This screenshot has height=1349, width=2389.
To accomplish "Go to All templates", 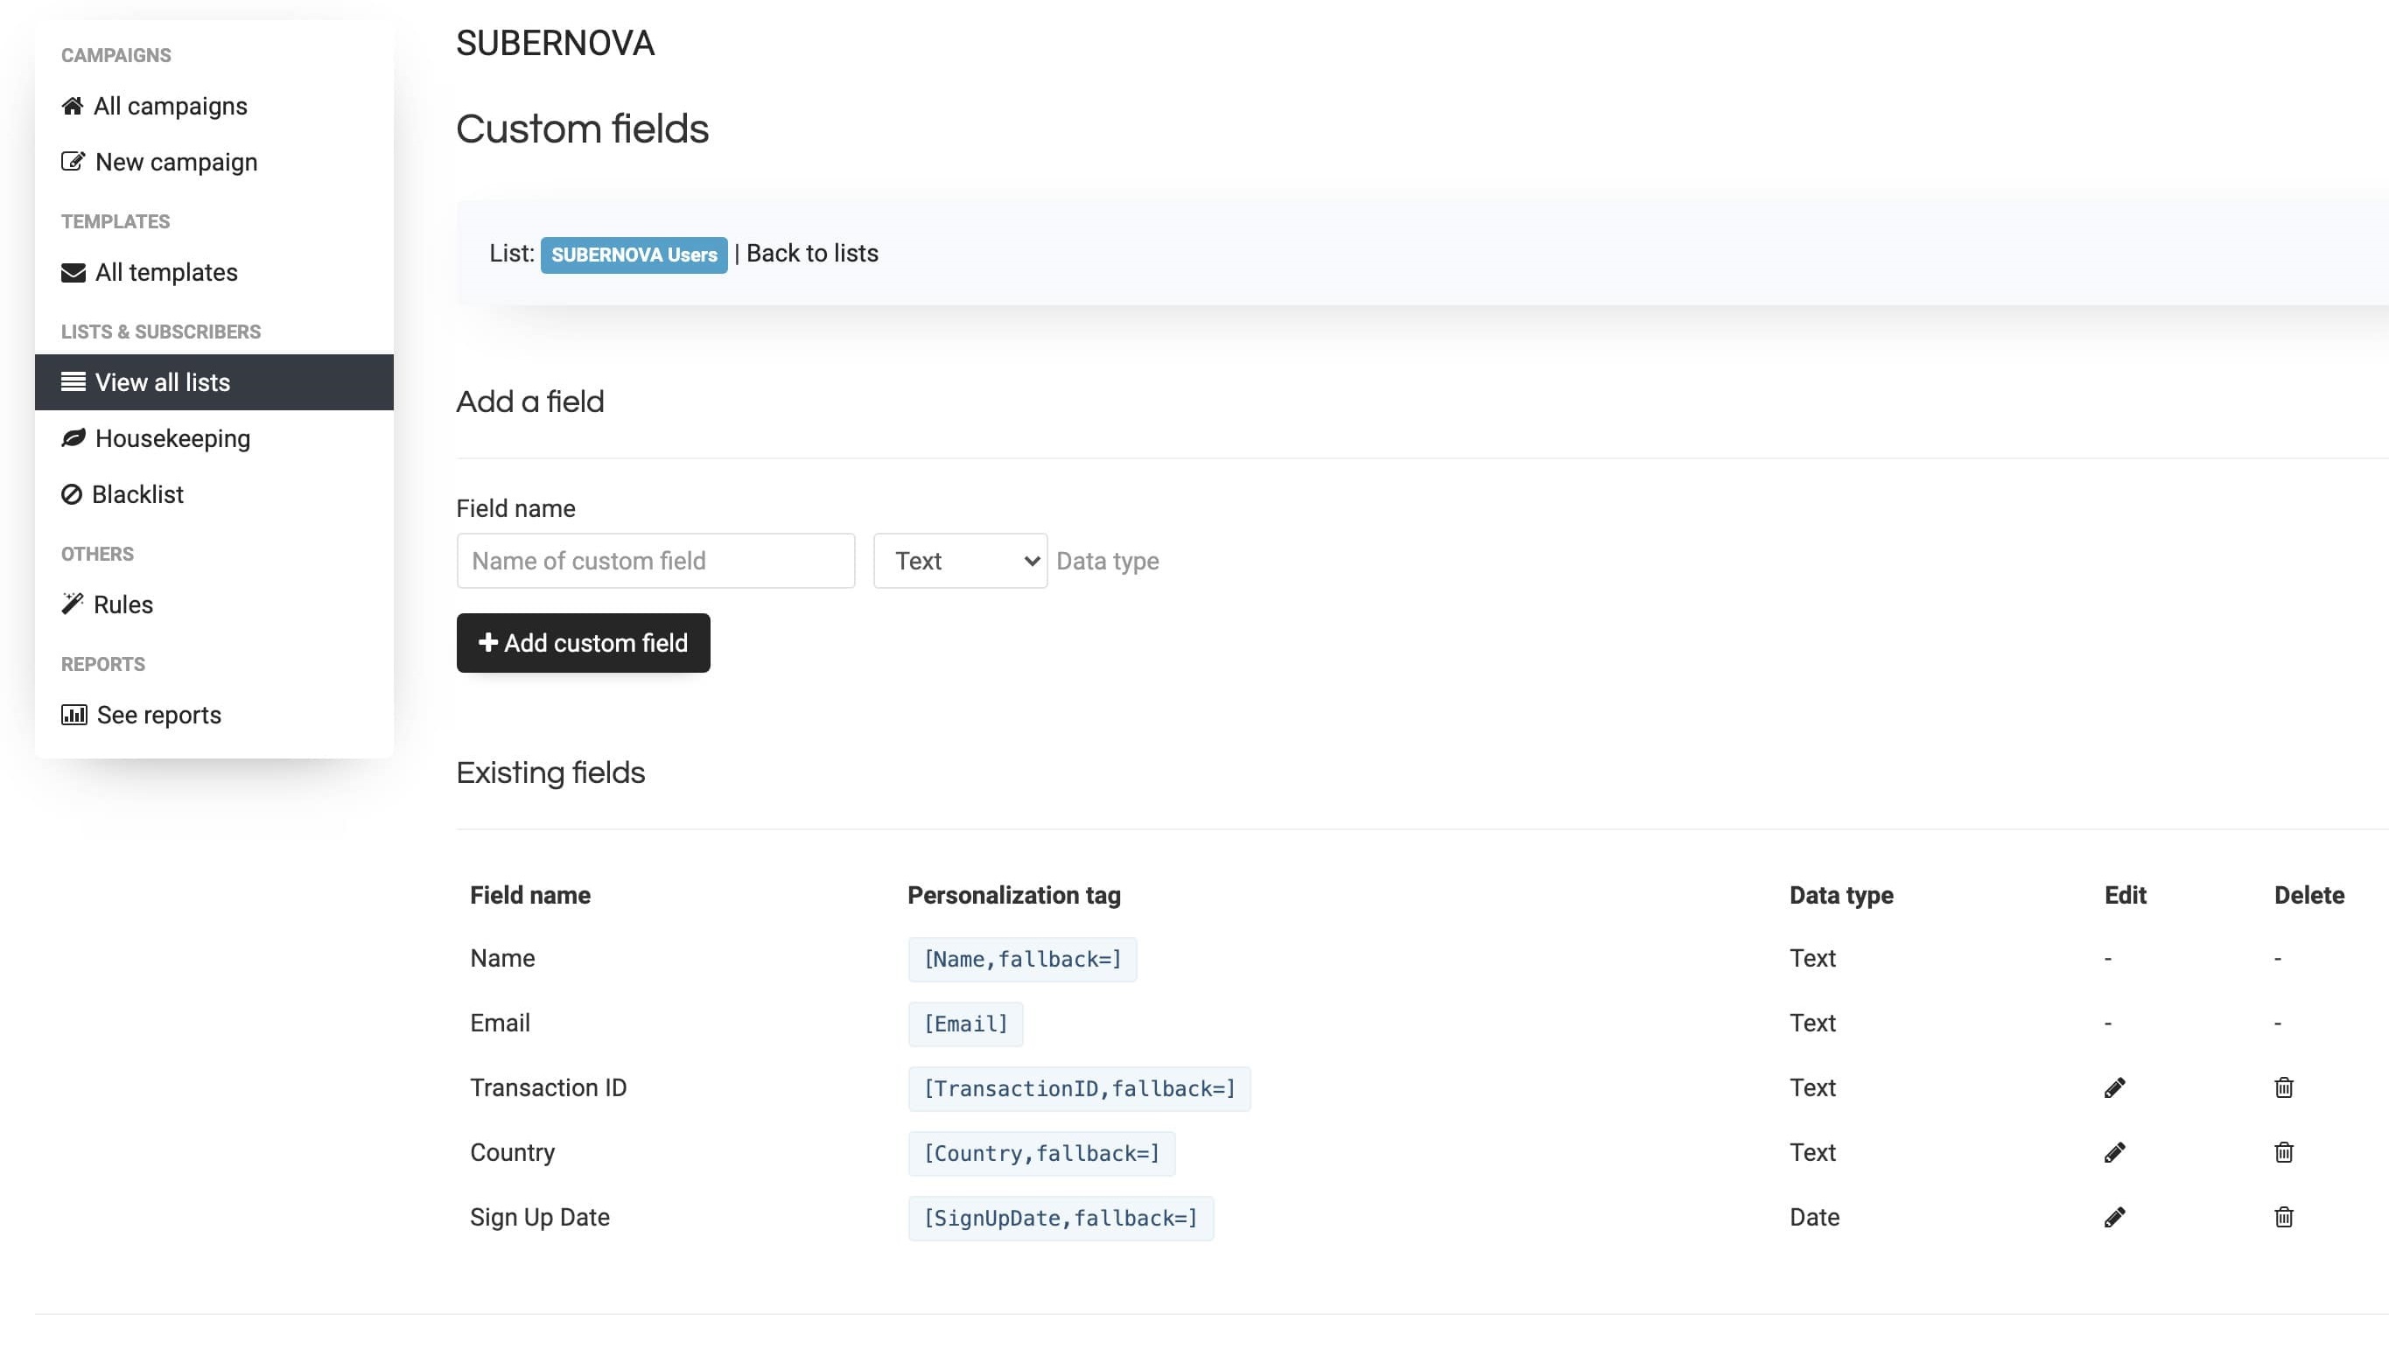I will (x=214, y=273).
